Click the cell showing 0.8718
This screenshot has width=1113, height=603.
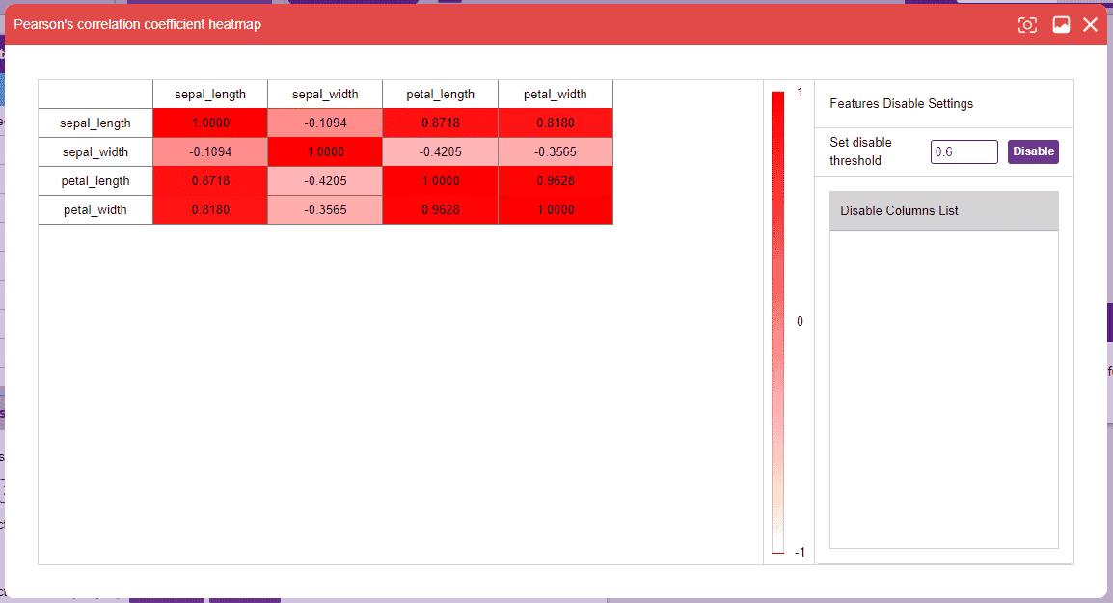(440, 123)
